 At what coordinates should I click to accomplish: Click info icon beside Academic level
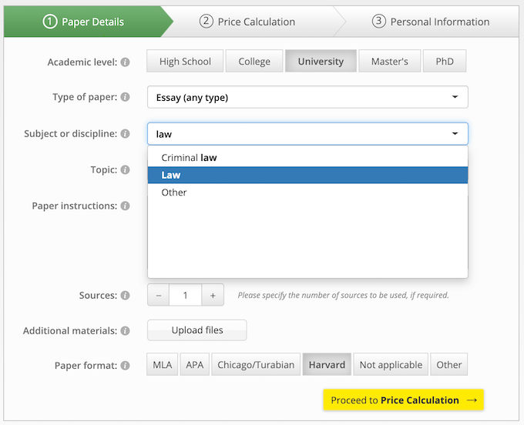click(x=126, y=62)
